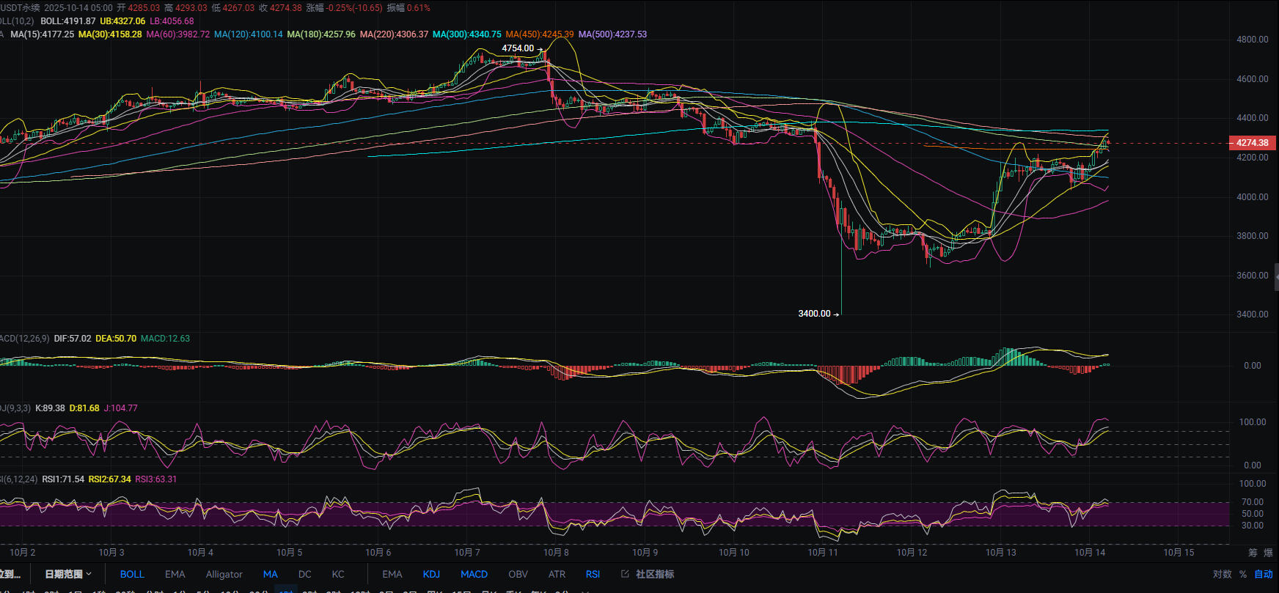This screenshot has width=1279, height=593.
Task: Switch price axis to percent scale
Action: [x=1243, y=574]
